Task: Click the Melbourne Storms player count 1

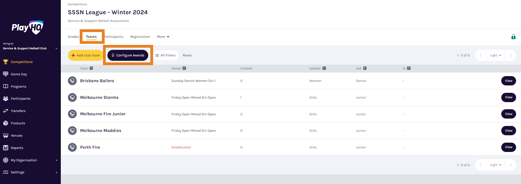Action: pos(241,97)
